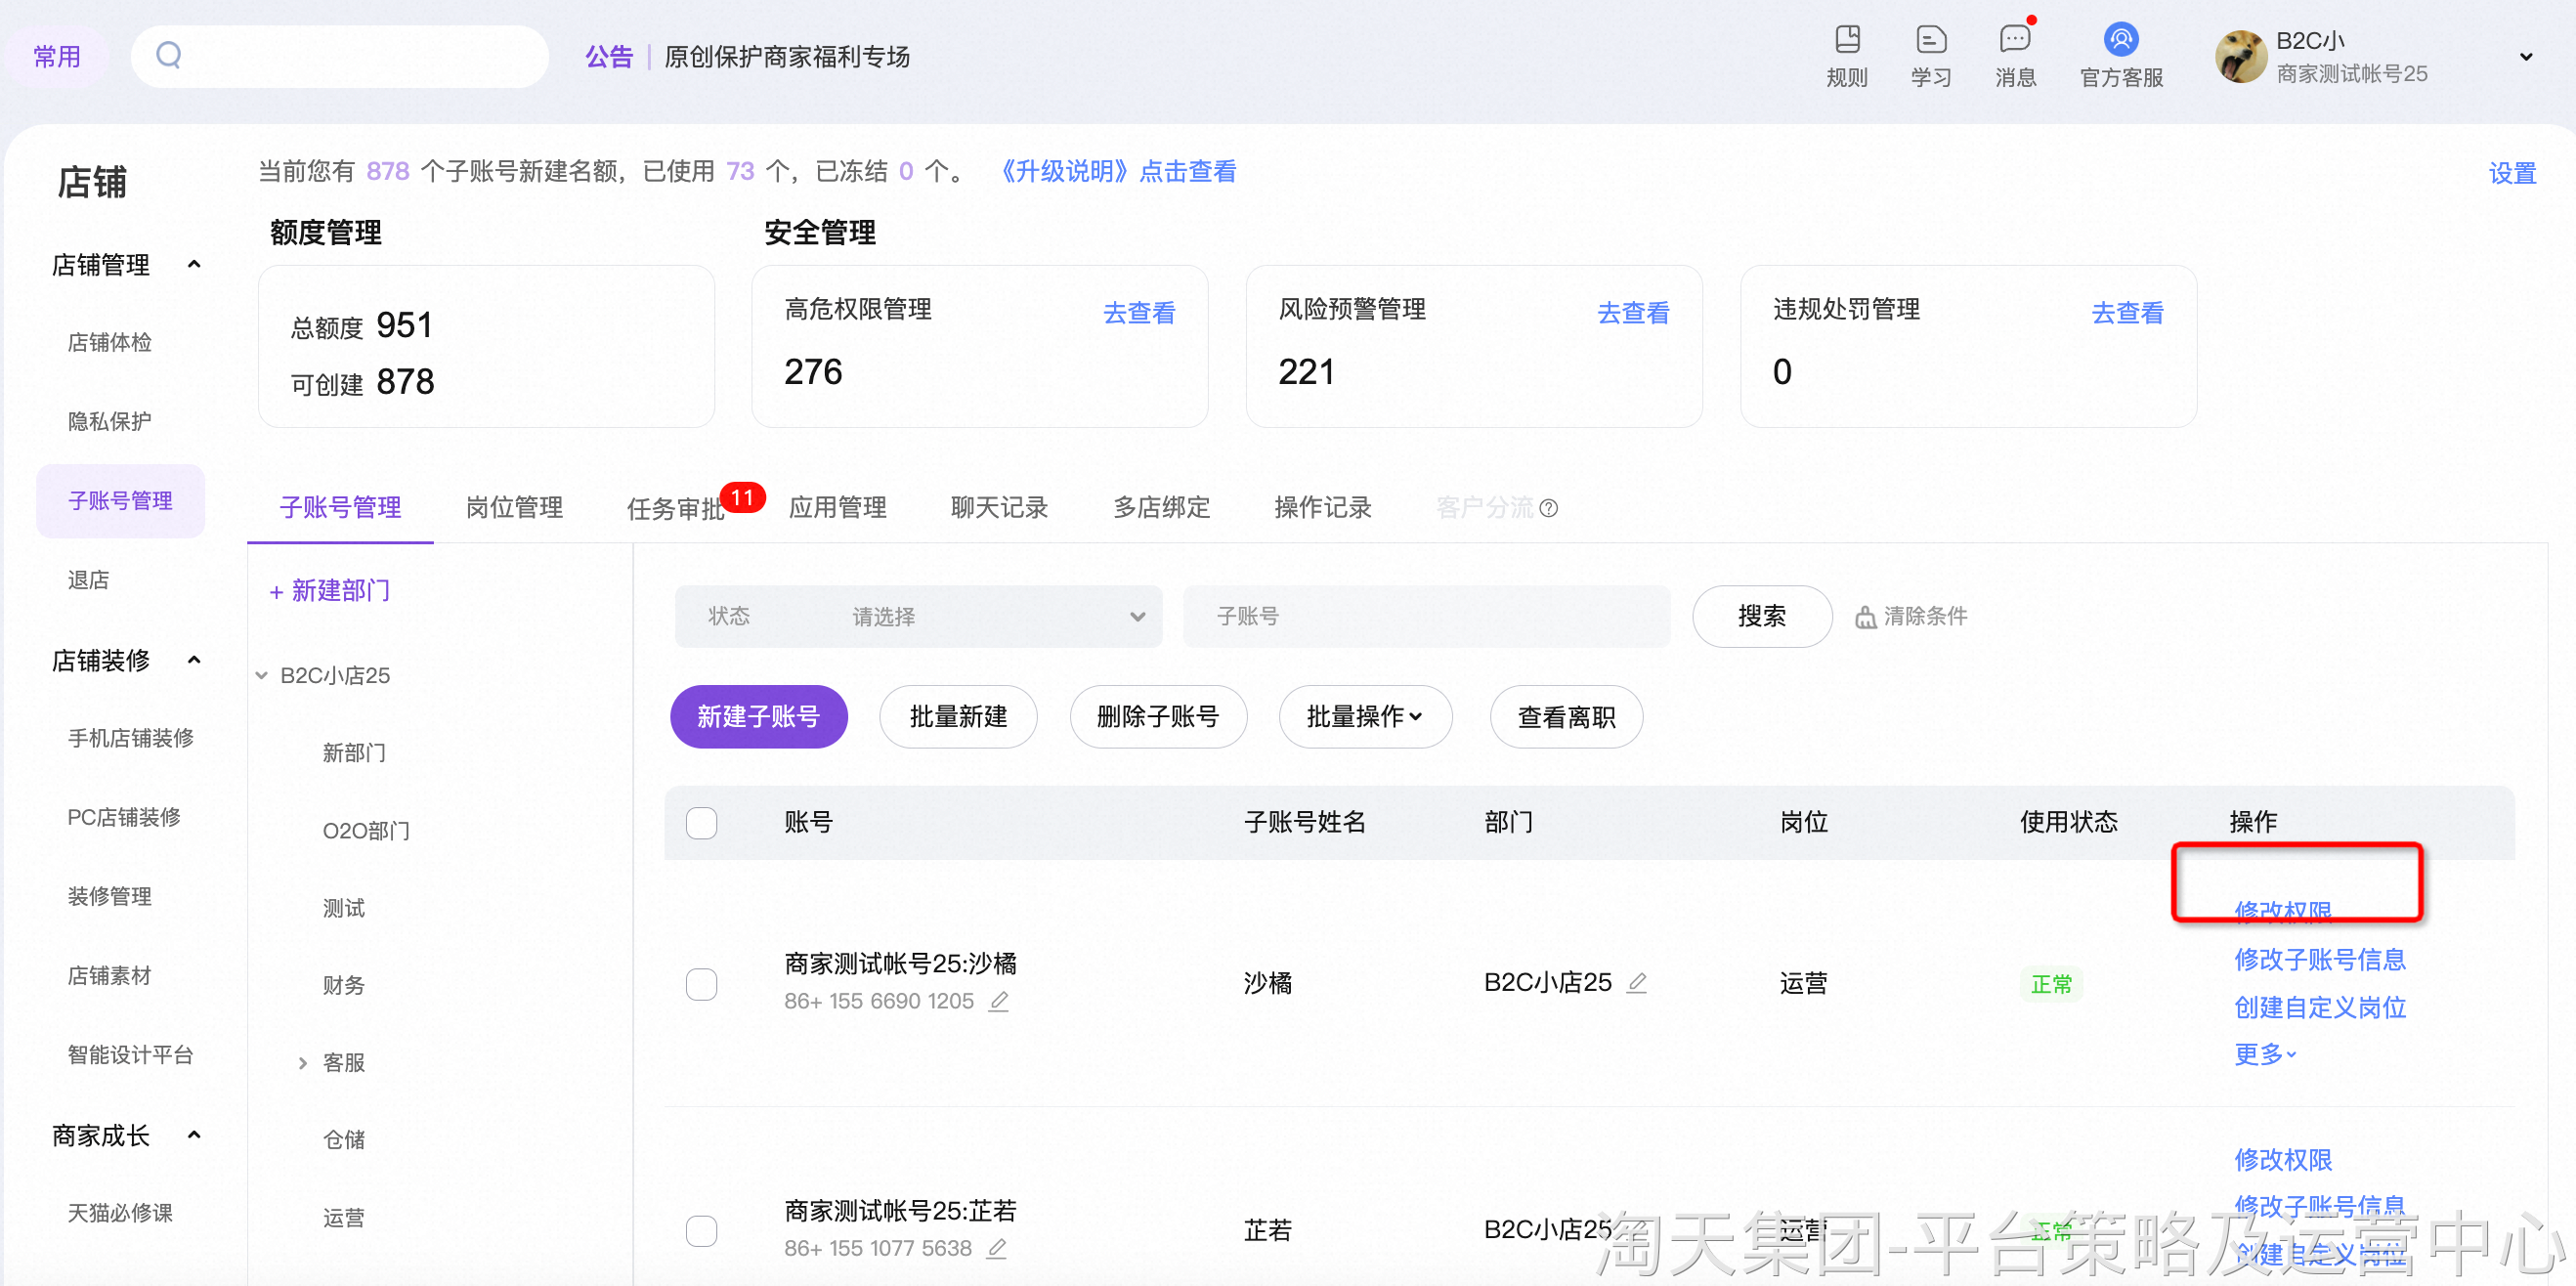Select 测试 in department tree
The height and width of the screenshot is (1286, 2576).
(343, 907)
